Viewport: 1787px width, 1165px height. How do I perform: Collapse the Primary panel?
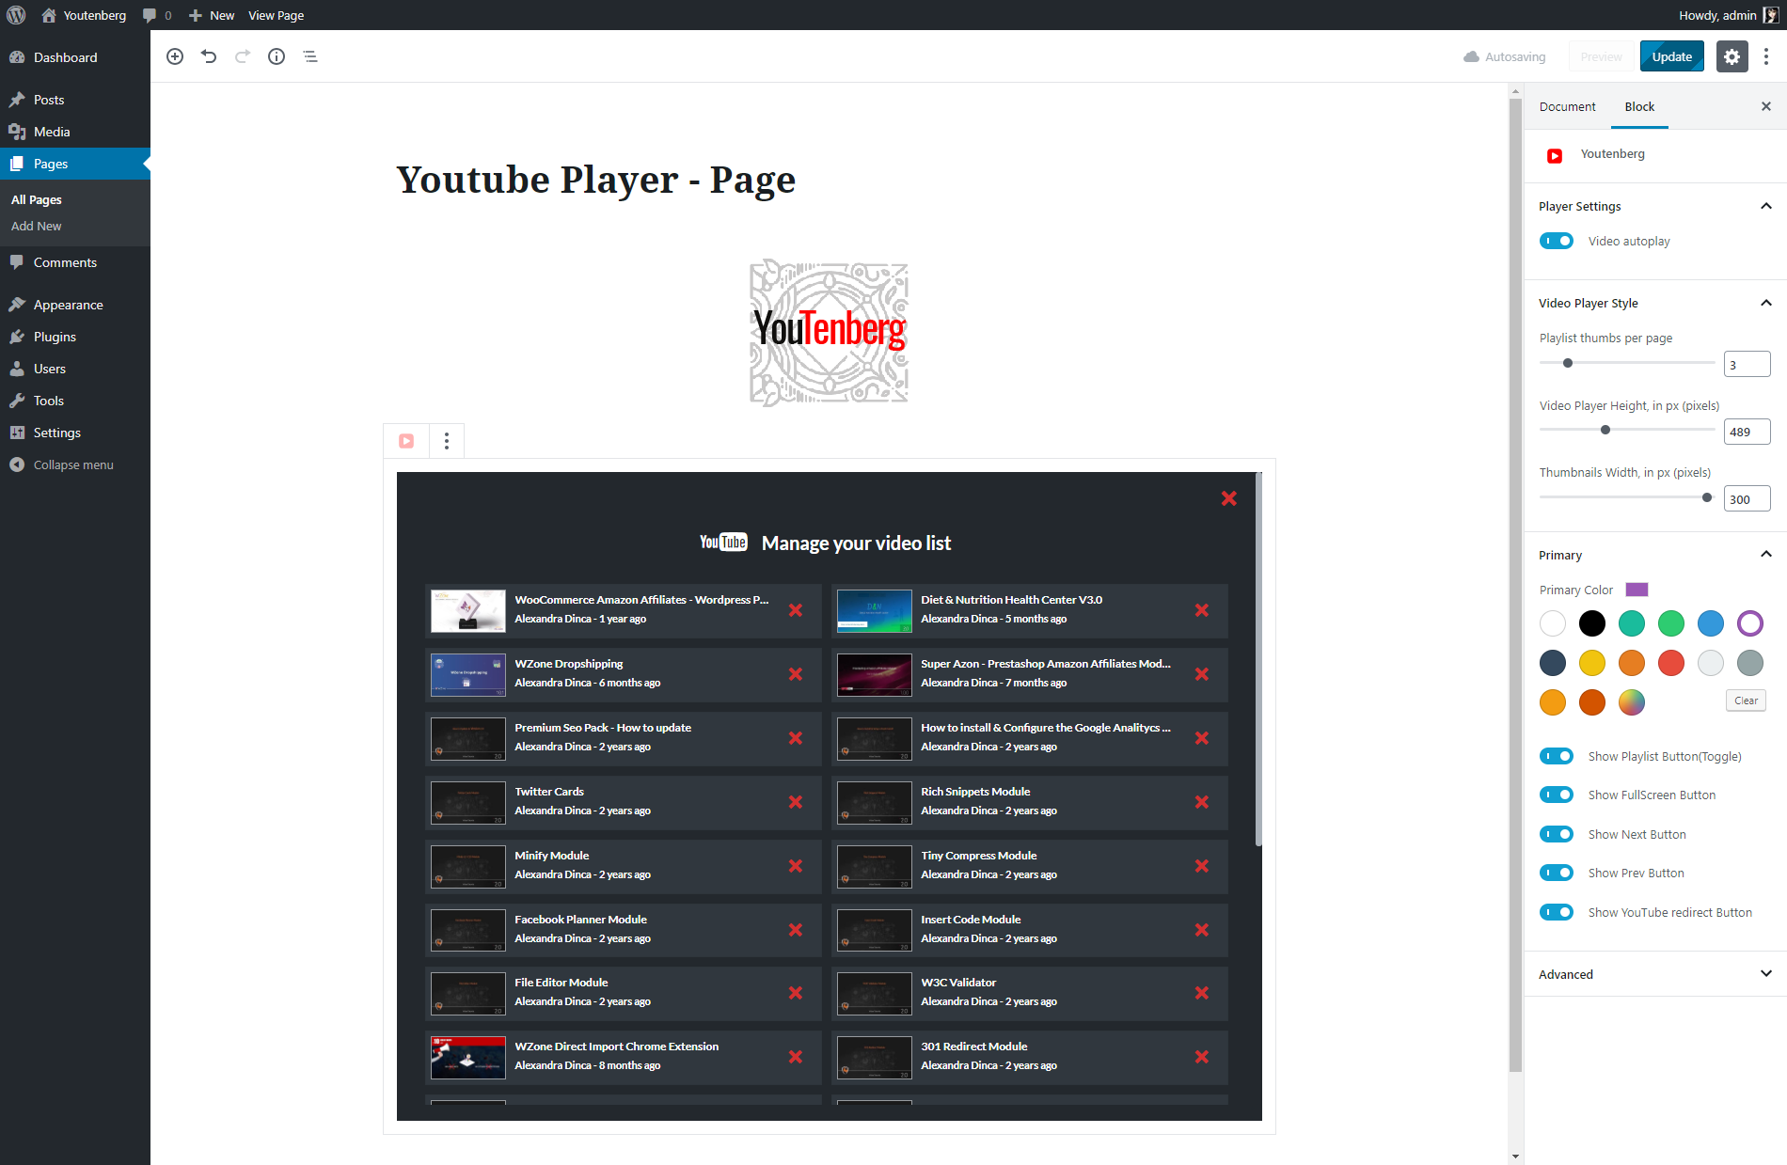tap(1655, 555)
